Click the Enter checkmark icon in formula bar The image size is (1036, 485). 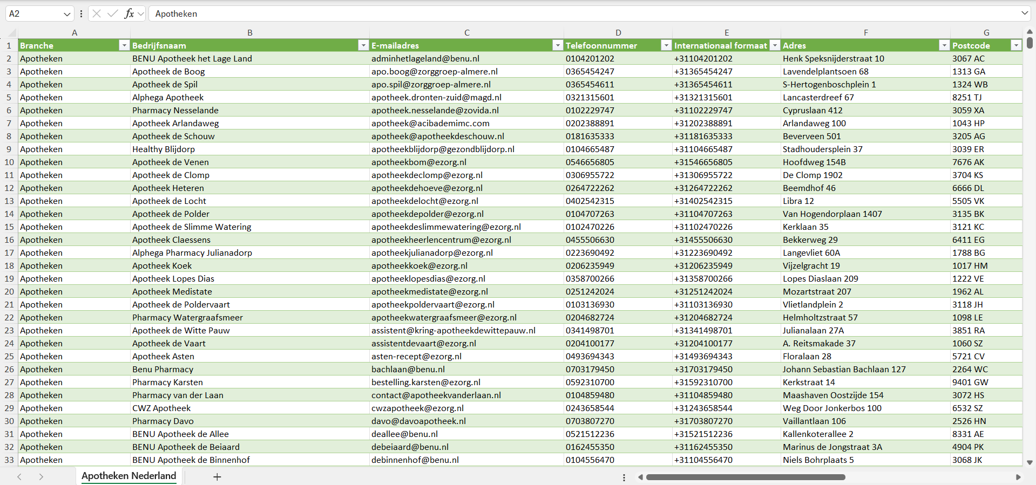click(113, 13)
